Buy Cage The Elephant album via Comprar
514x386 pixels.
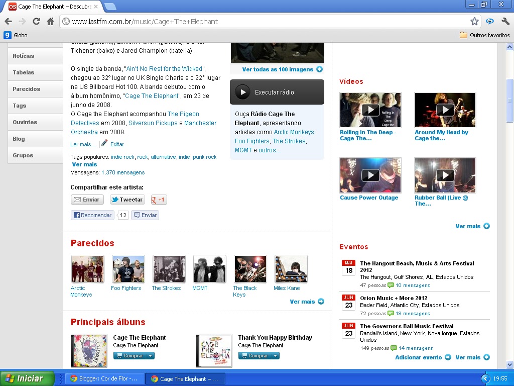[130, 355]
